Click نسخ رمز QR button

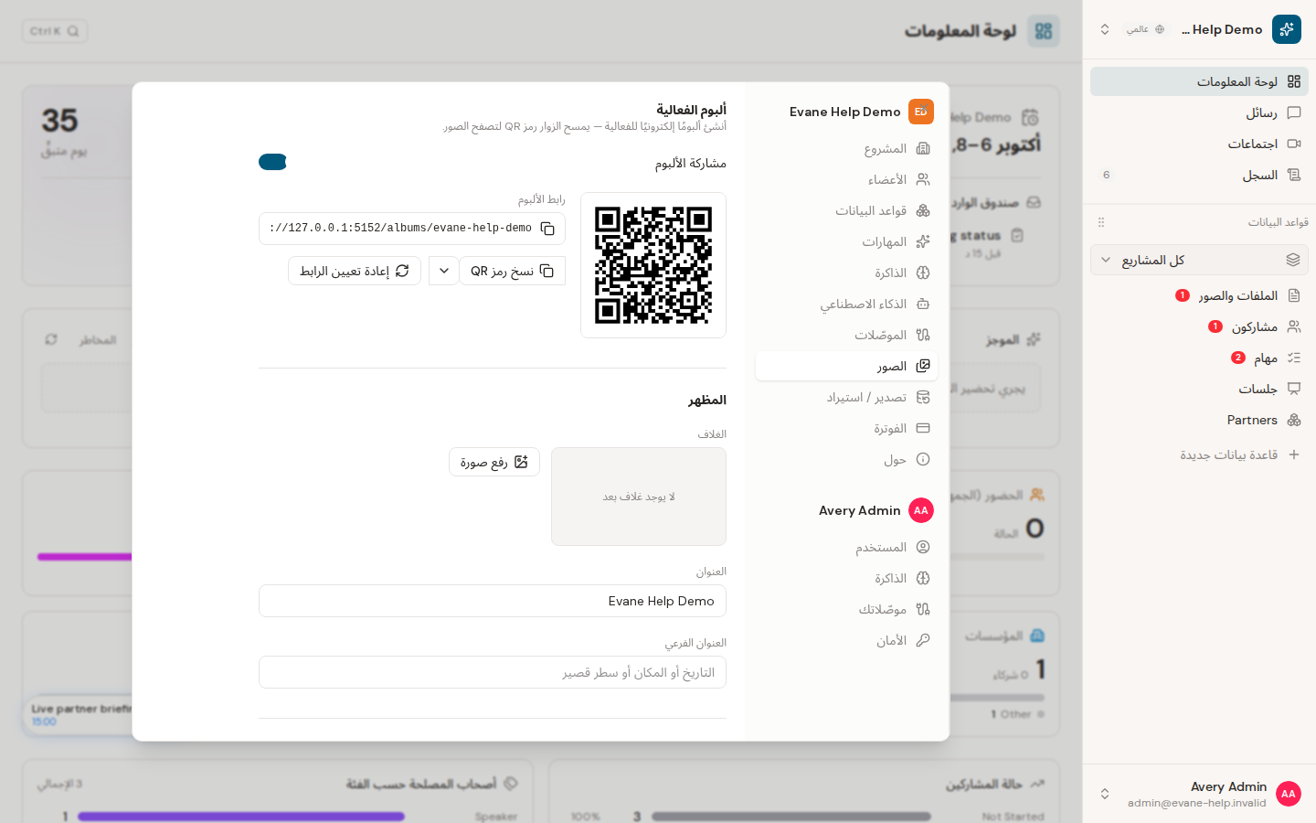[x=512, y=271]
